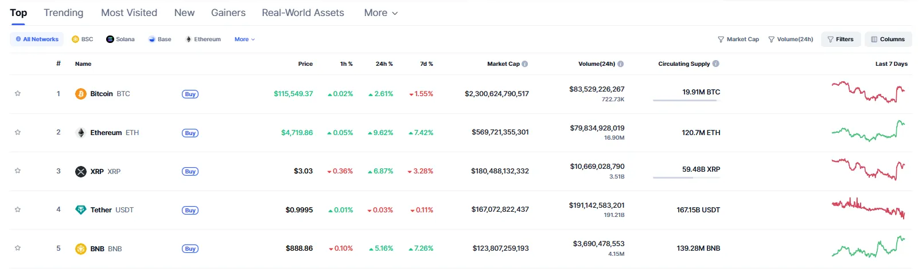The width and height of the screenshot is (922, 269).
Task: Click XRP 24h change 6.87%
Action: pos(380,171)
